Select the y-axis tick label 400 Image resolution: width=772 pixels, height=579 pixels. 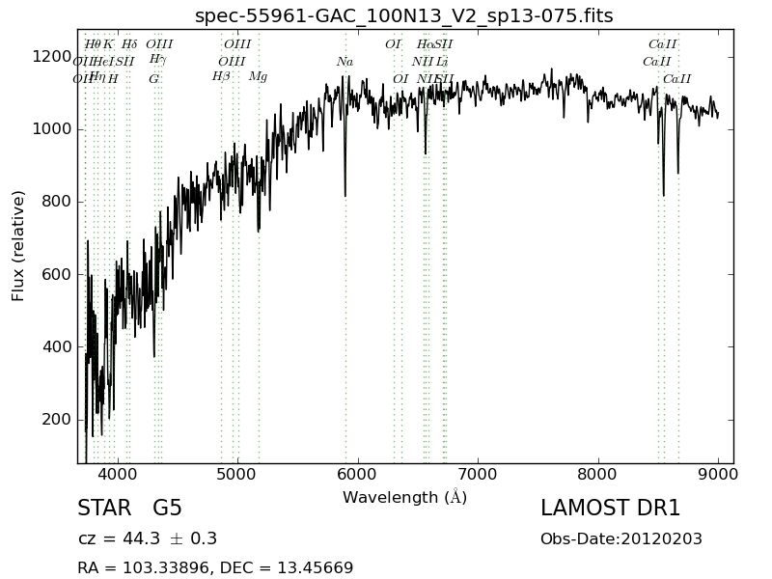tap(57, 347)
